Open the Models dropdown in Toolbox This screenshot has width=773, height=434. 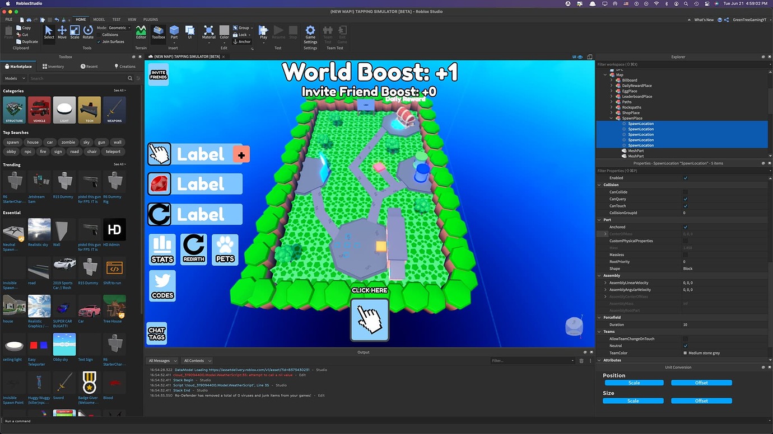tap(15, 78)
